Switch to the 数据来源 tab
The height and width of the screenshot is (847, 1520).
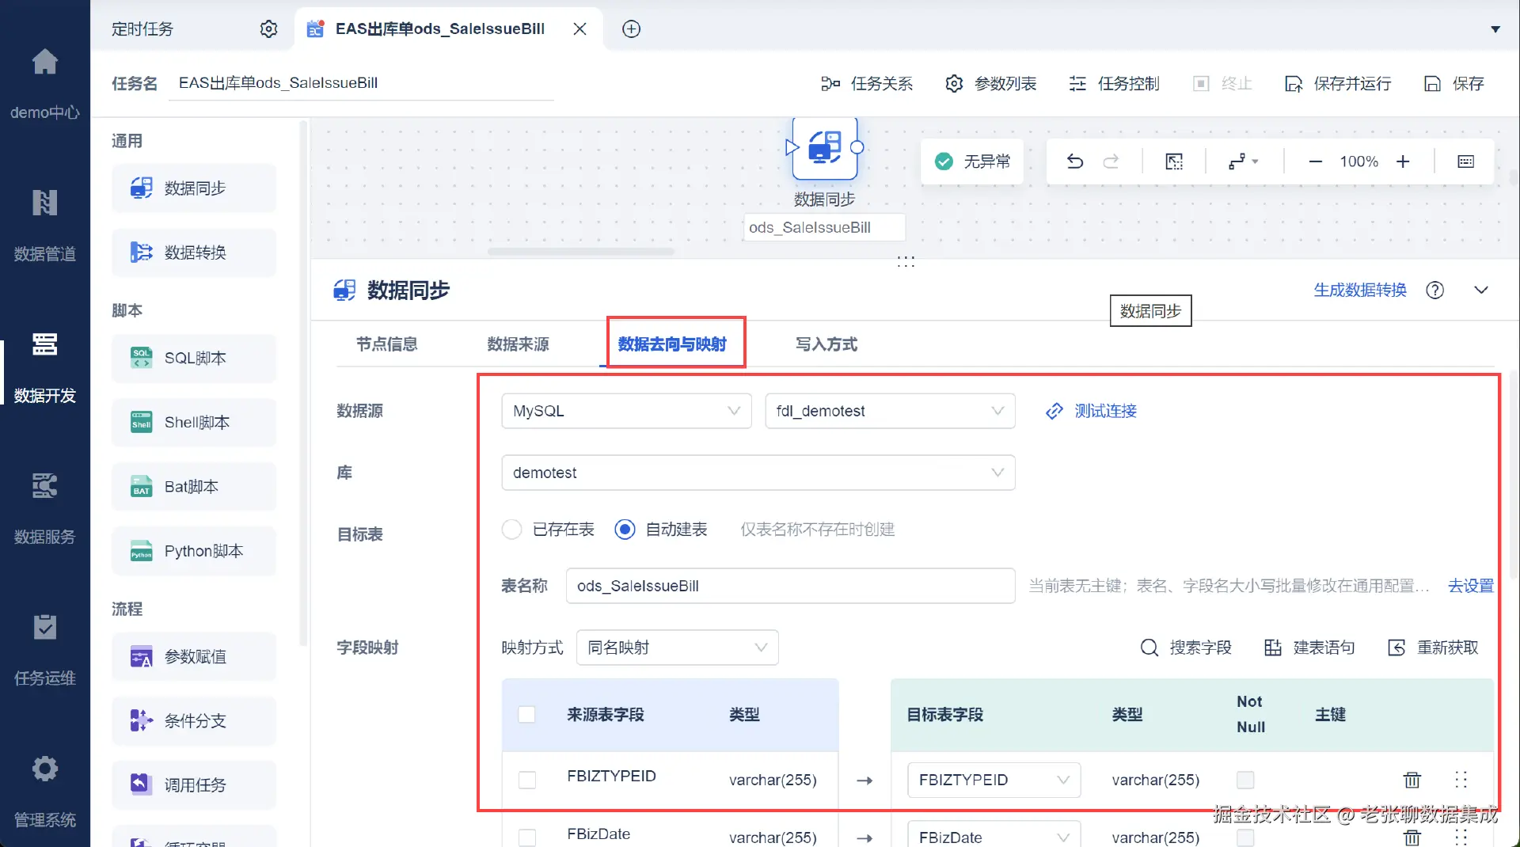pyautogui.click(x=518, y=344)
